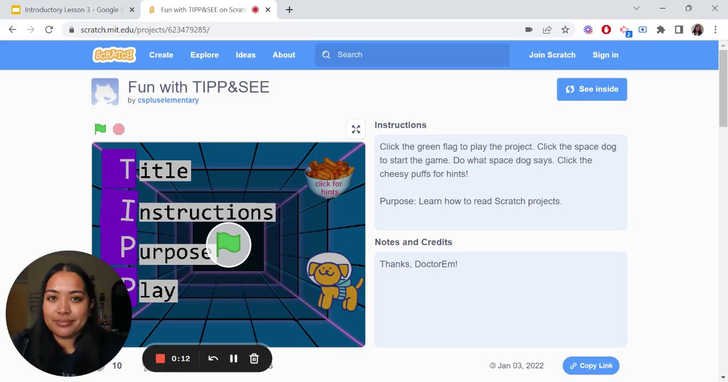Screen dimensions: 728x382
Task: Stop the screen recording with the red square
Action: pos(160,358)
